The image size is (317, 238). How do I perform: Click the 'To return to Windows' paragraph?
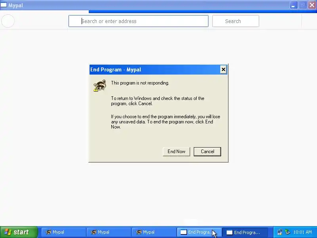click(158, 101)
